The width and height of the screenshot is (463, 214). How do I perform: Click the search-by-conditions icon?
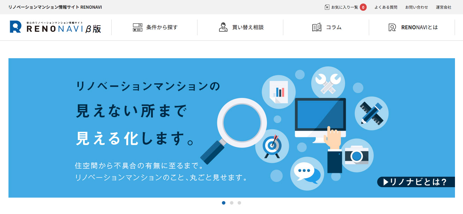(137, 27)
